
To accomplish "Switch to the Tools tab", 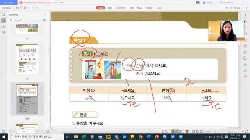I will coord(159,8).
